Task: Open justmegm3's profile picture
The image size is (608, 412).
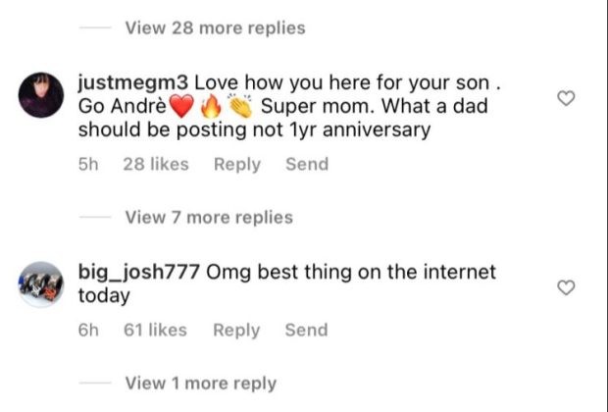Action: pos(42,95)
